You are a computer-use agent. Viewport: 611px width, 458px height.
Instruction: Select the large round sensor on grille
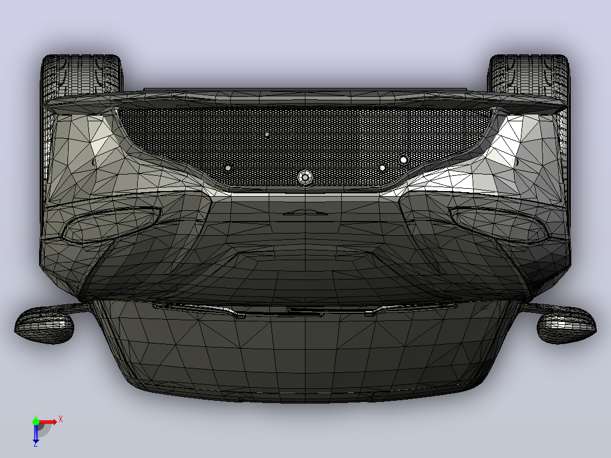404,160
